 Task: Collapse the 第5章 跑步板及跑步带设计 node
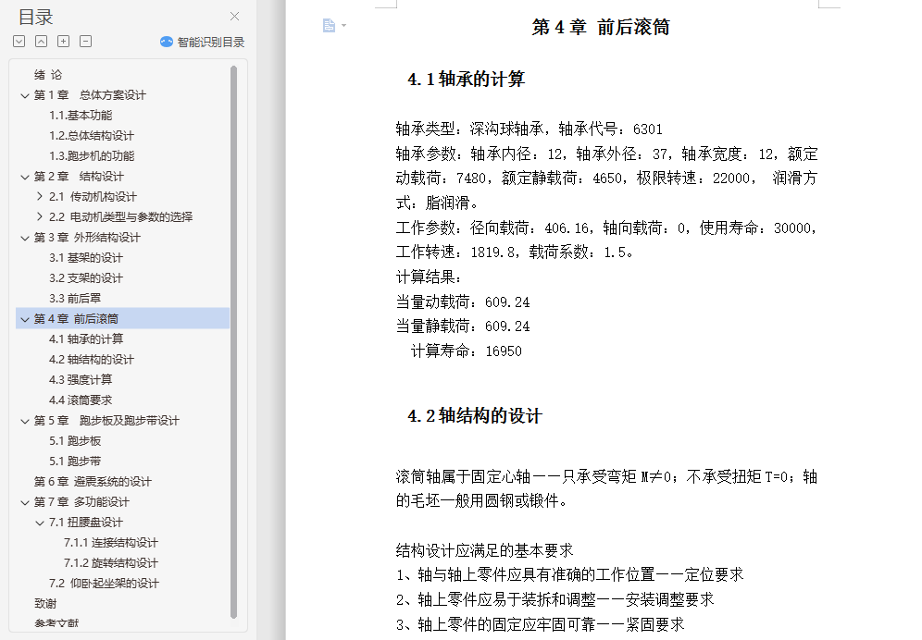25,421
